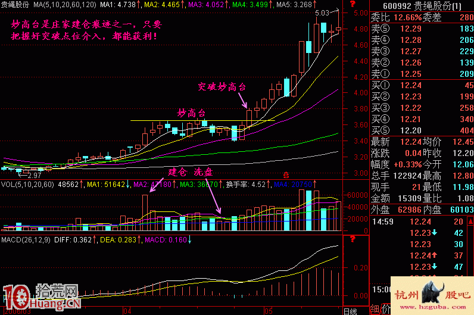Screen dimensions: 474x315
Task: Select the MA5: 3.268 value
Action: [294, 5]
